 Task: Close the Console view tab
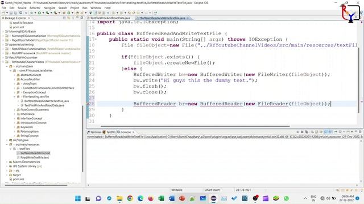(x=134, y=132)
